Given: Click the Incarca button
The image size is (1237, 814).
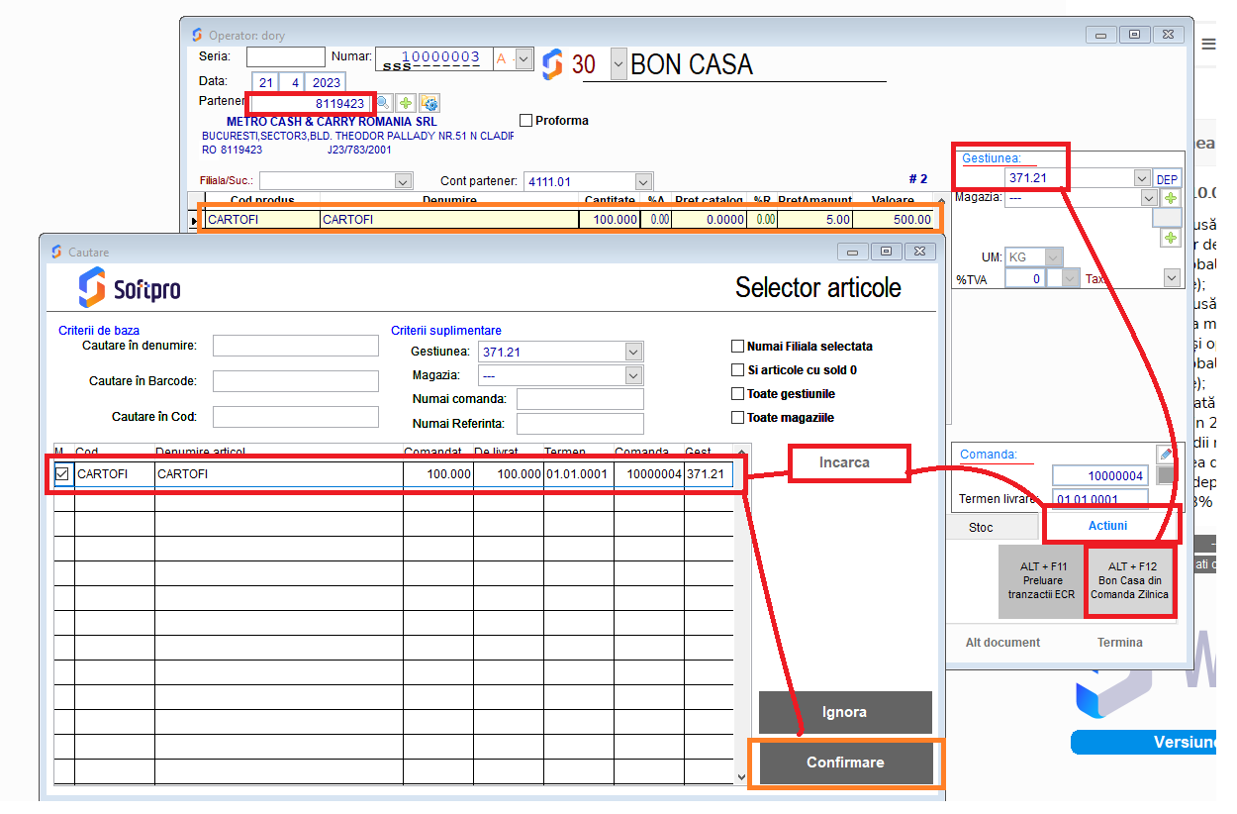Looking at the screenshot, I should [x=844, y=462].
